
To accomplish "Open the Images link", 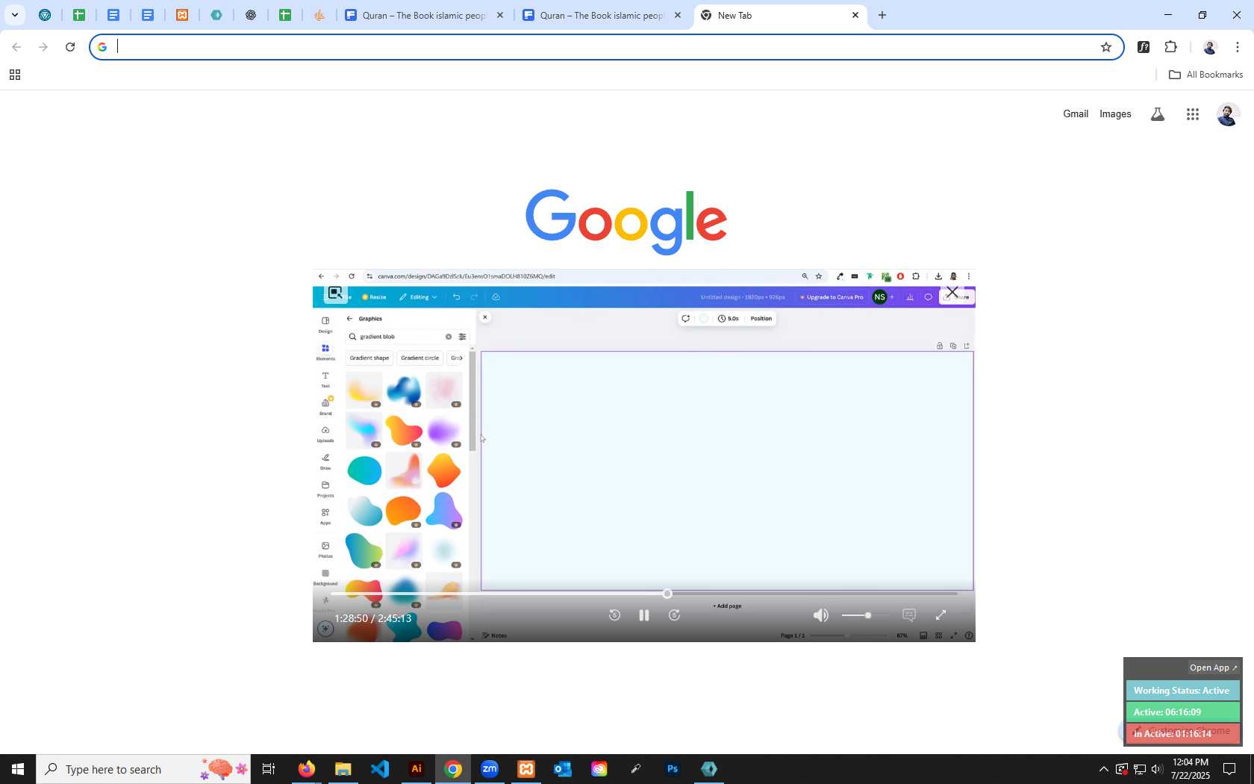I will tap(1115, 113).
